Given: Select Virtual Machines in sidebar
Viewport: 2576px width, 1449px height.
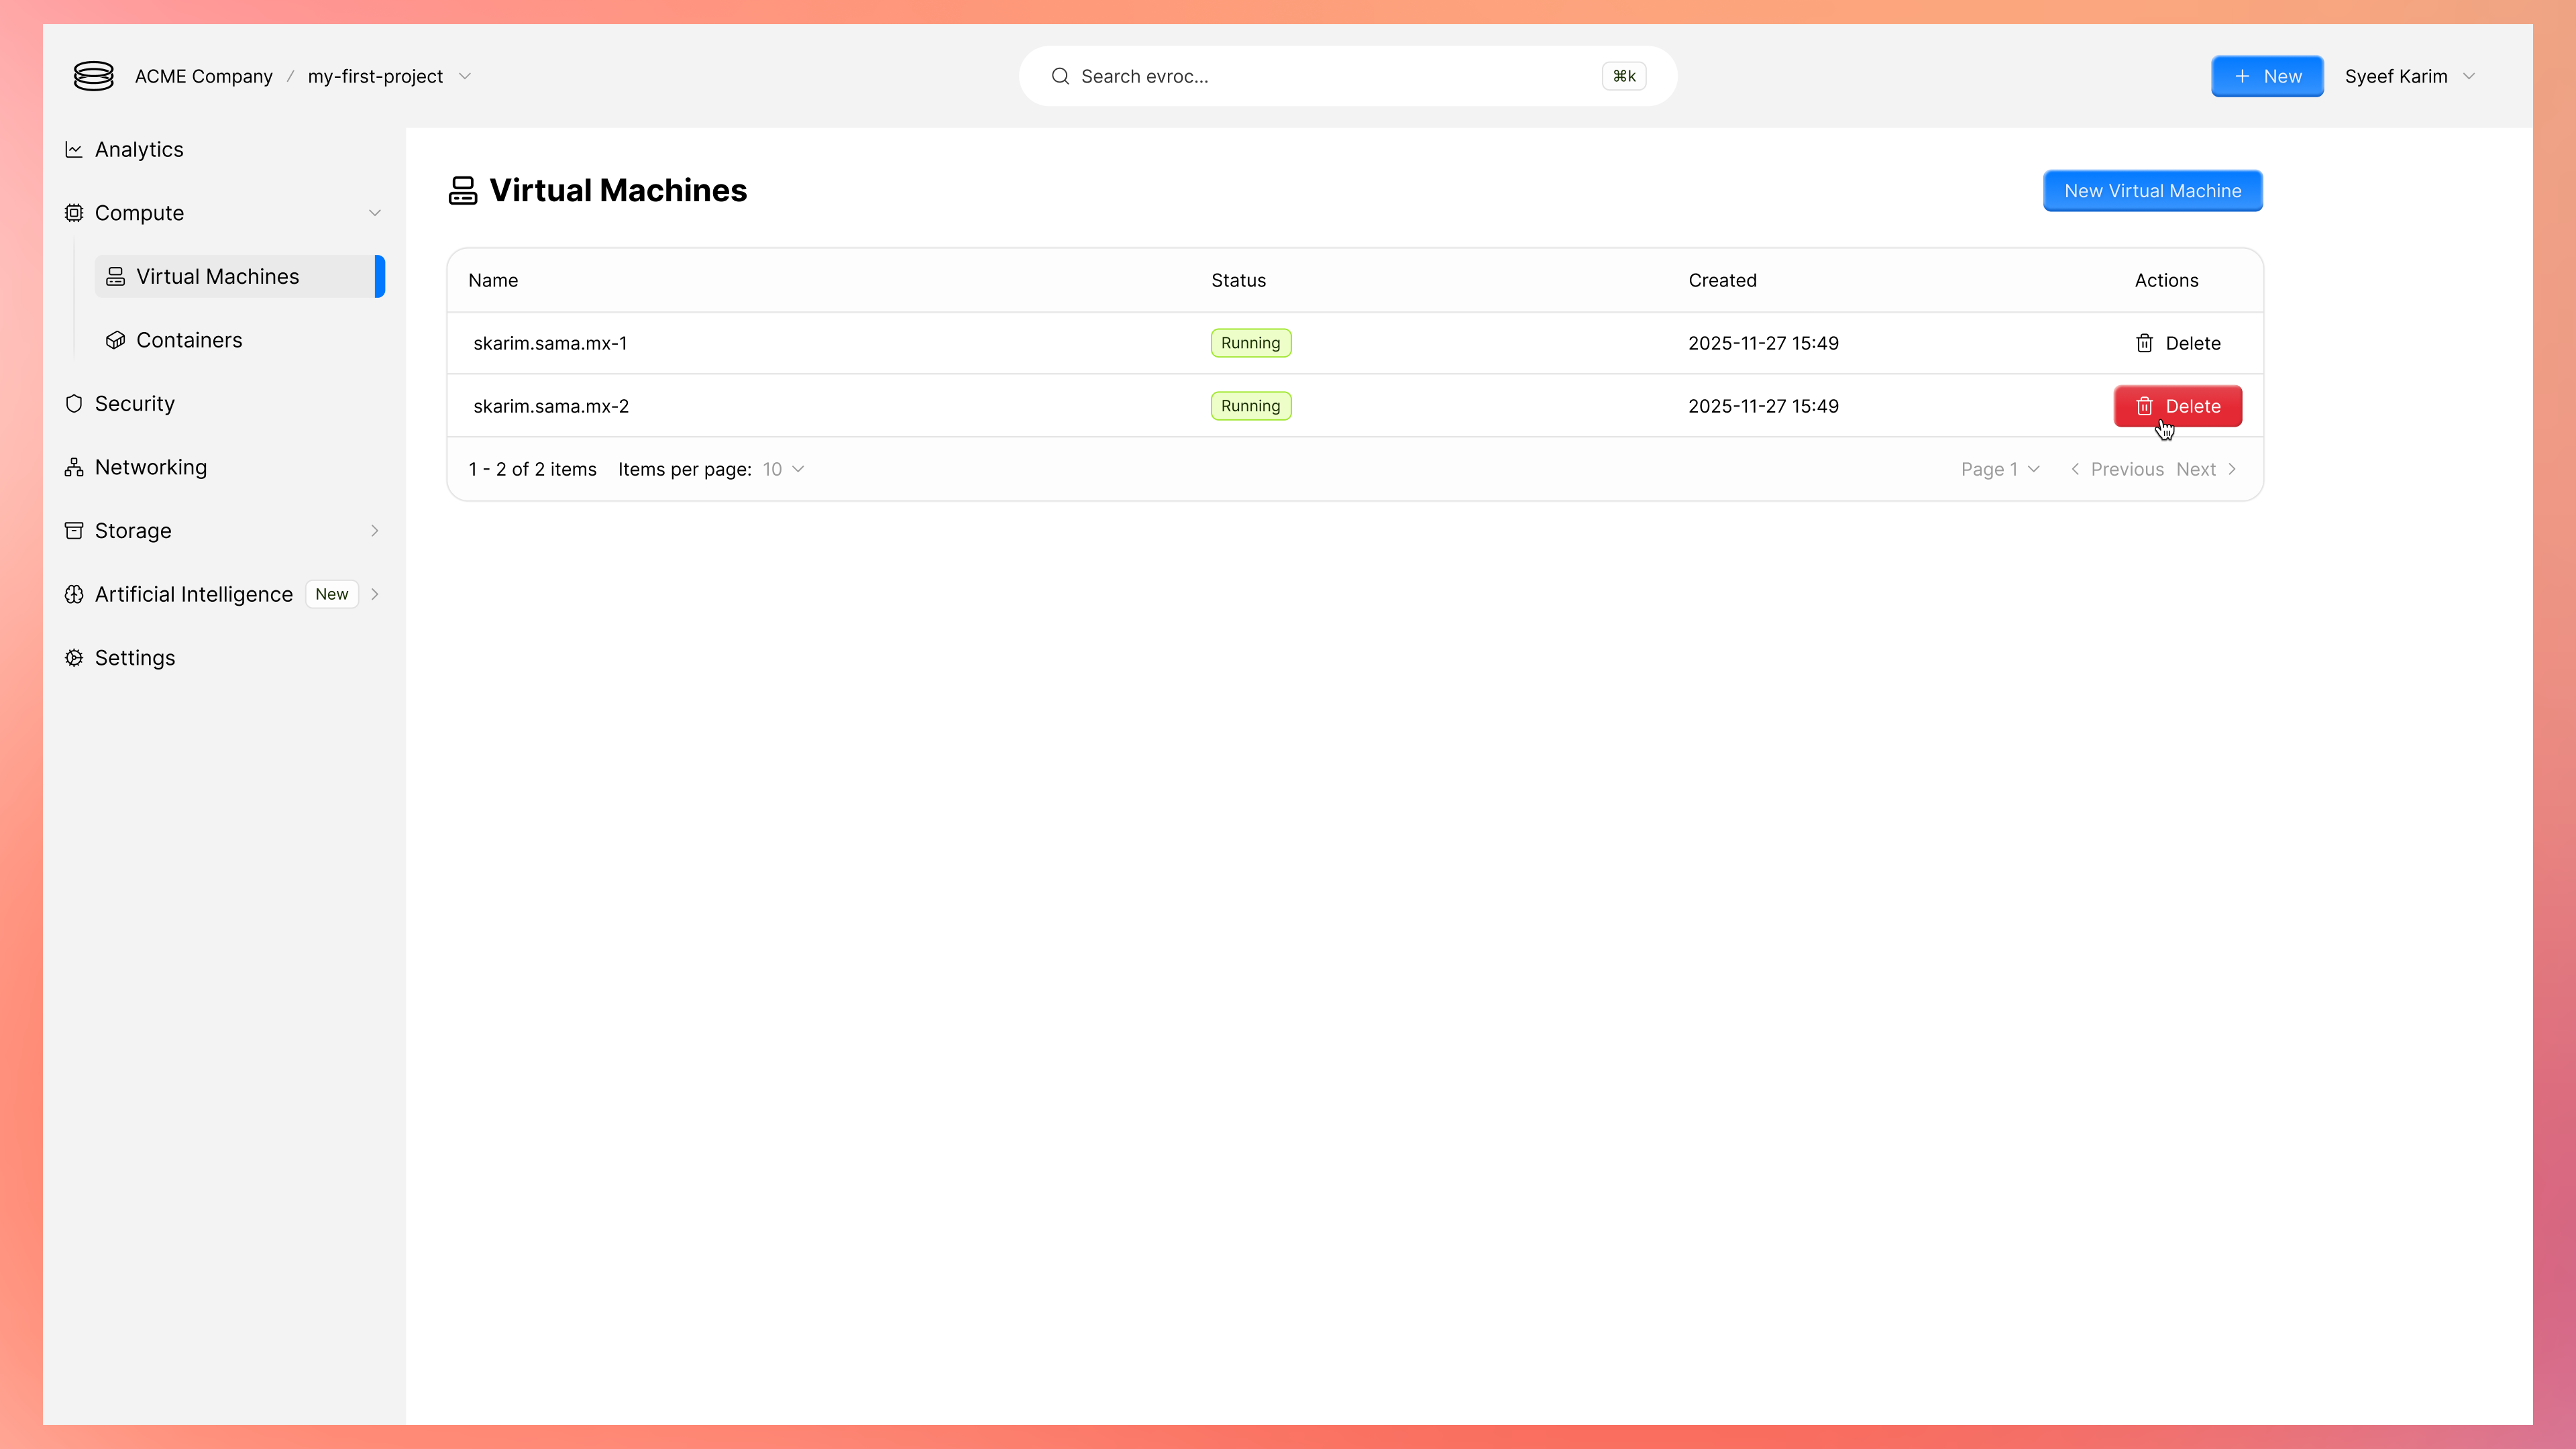Looking at the screenshot, I should (x=217, y=277).
